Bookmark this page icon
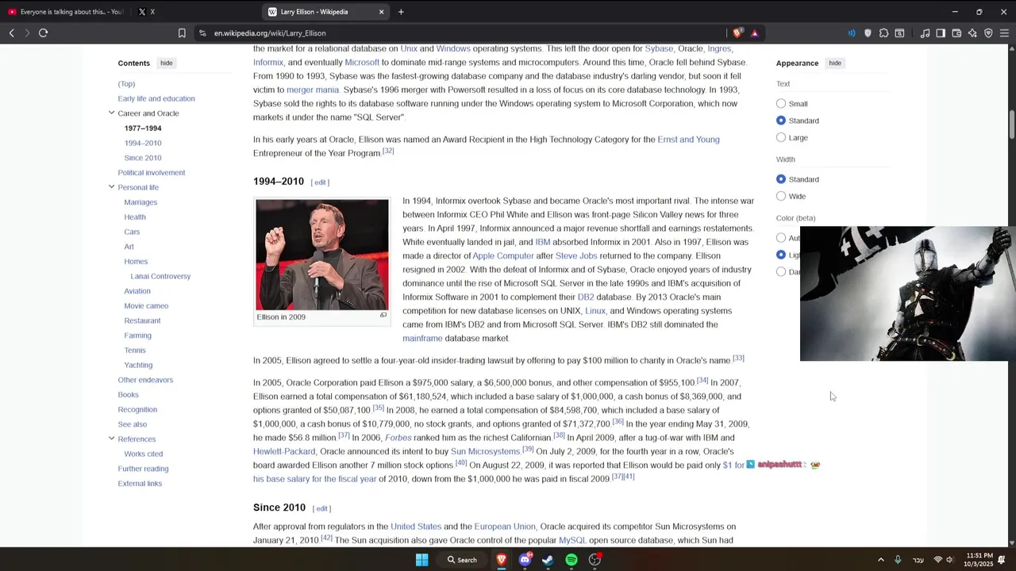Image resolution: width=1016 pixels, height=571 pixels. pos(182,33)
